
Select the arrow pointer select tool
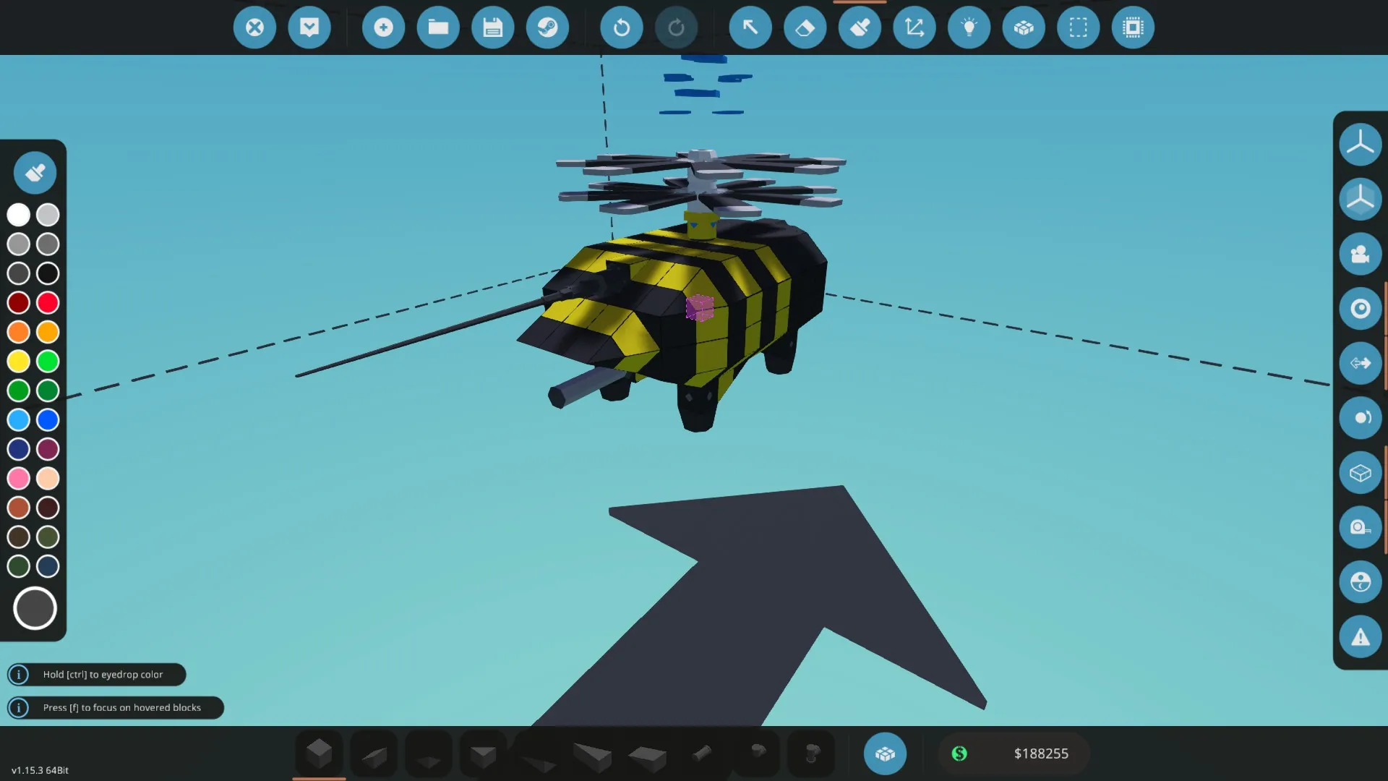click(750, 27)
